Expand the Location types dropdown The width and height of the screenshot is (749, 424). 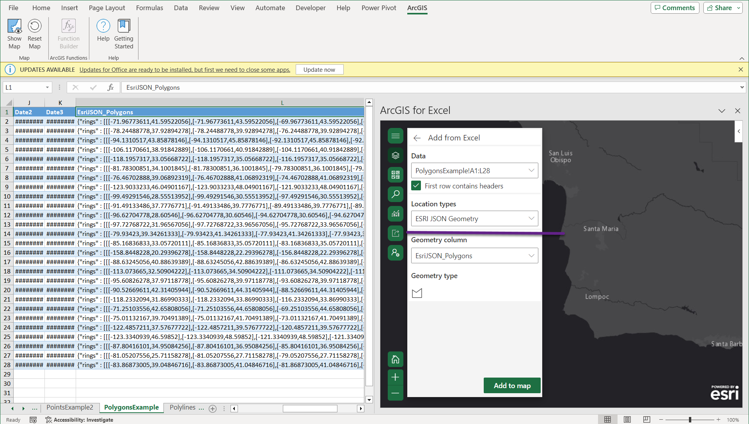[x=474, y=219]
